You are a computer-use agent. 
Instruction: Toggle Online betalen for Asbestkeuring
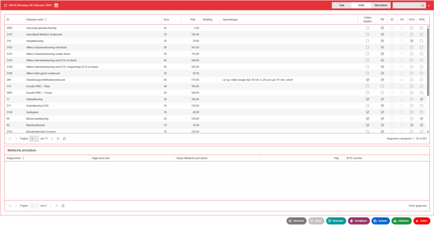pyautogui.click(x=367, y=99)
